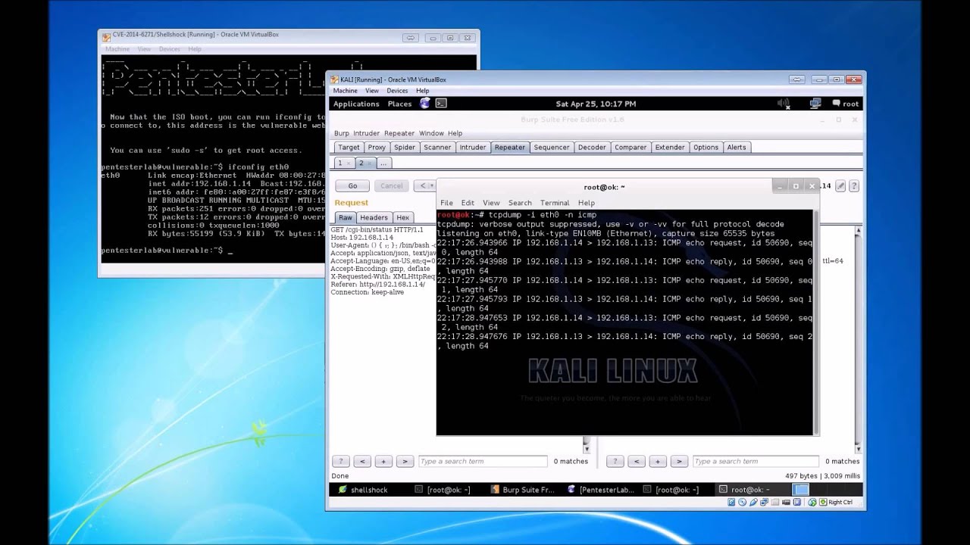Switch to the Comparer tab
Viewport: 970px width, 545px height.
point(630,148)
